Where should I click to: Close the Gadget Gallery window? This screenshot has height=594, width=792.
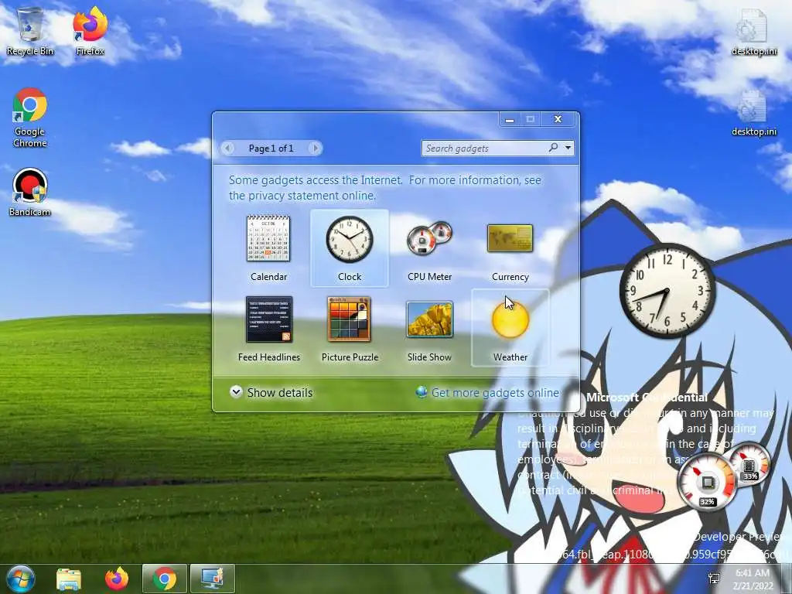tap(558, 119)
